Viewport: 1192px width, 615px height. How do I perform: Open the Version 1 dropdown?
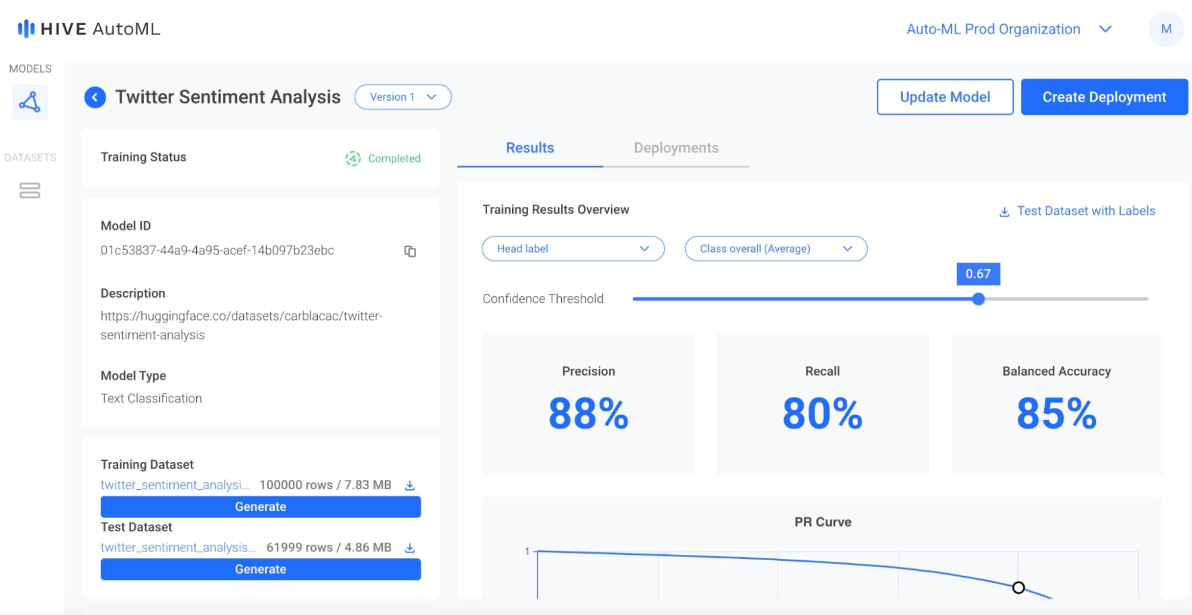[403, 97]
